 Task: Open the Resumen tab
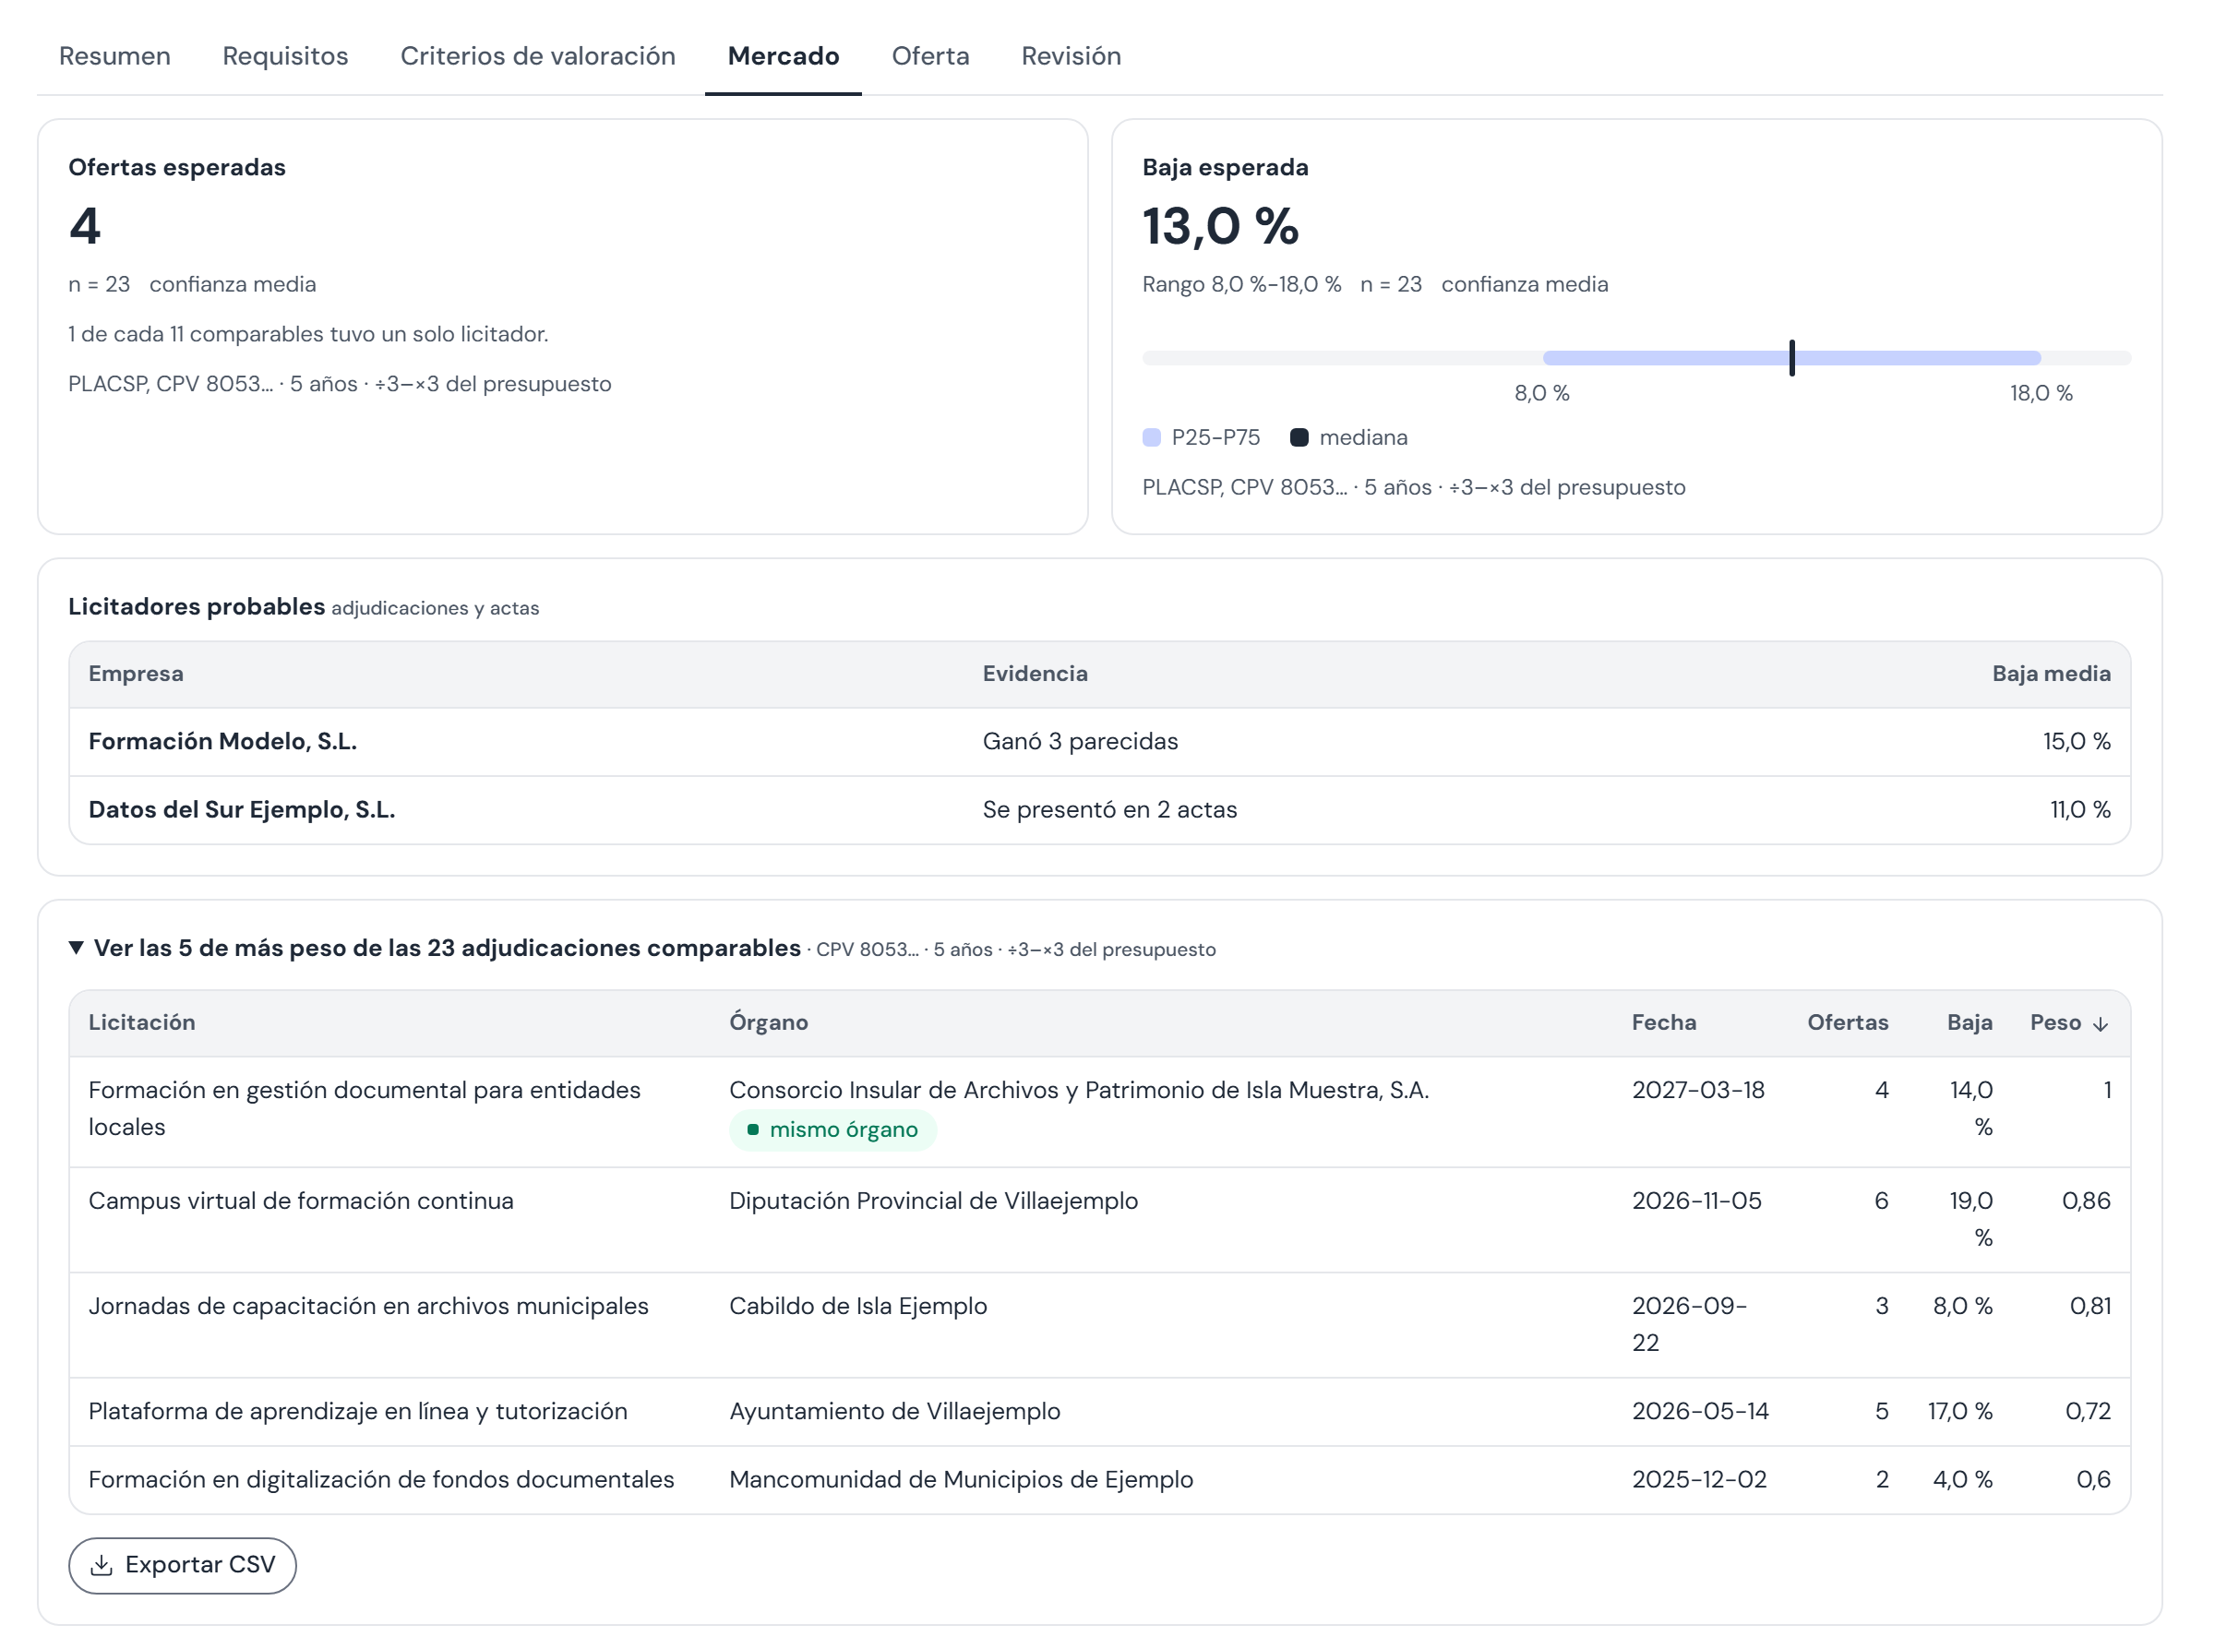pyautogui.click(x=115, y=56)
